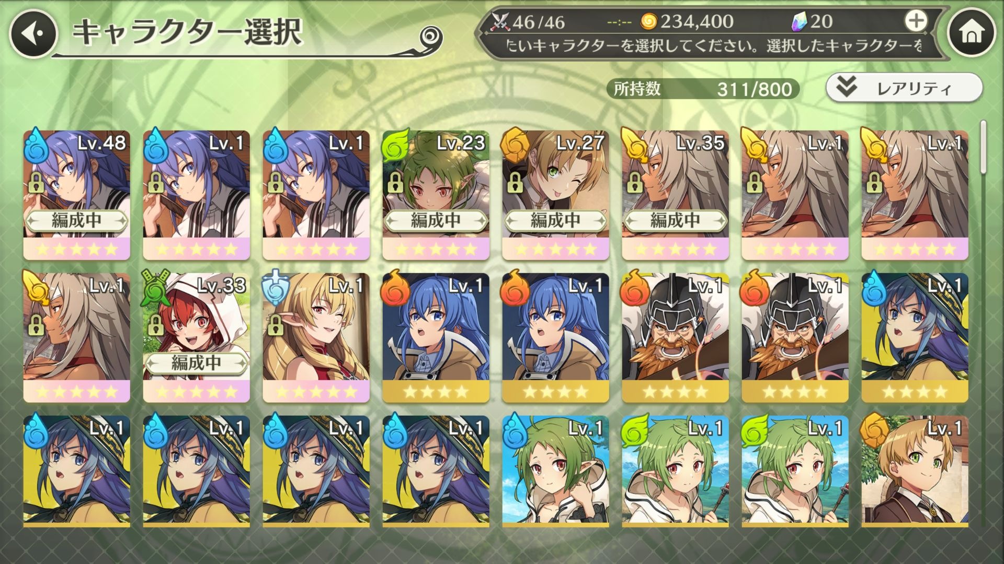The height and width of the screenshot is (564, 1004).
Task: Select the Lv.23 green-haired five-star character
Action: click(x=436, y=195)
